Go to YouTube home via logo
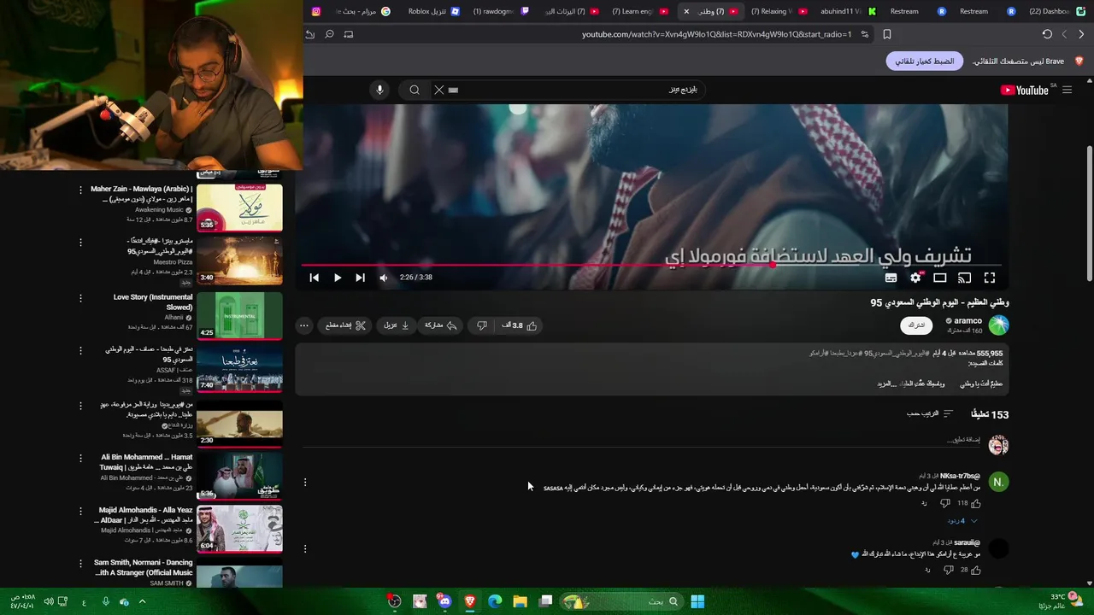 (1026, 90)
